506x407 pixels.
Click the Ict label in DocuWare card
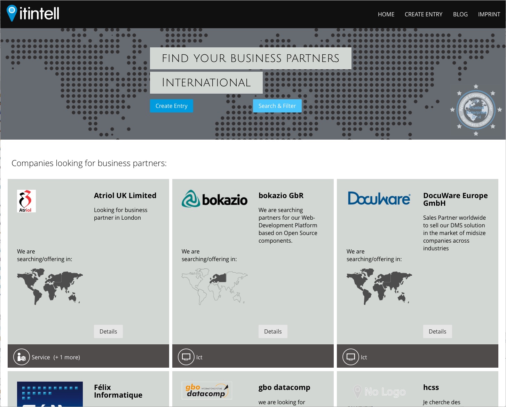click(x=364, y=357)
